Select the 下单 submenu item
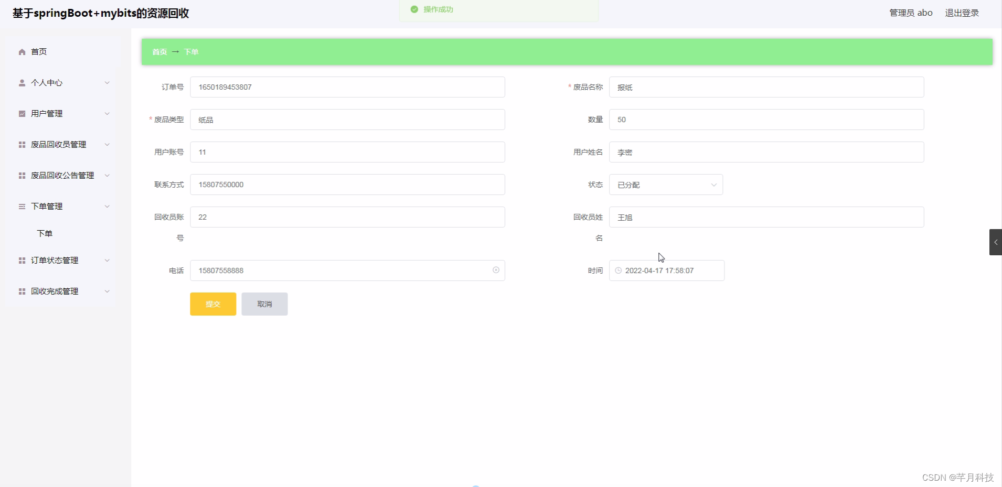Viewport: 1002px width, 487px height. click(44, 233)
